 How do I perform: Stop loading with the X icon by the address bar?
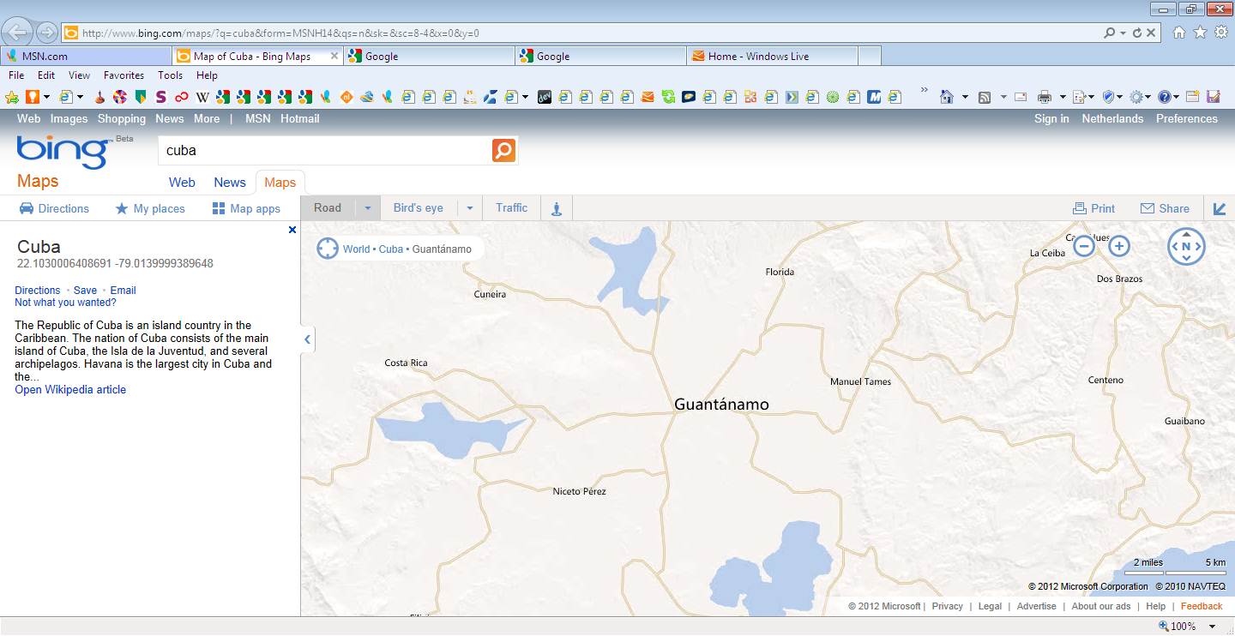click(1152, 33)
